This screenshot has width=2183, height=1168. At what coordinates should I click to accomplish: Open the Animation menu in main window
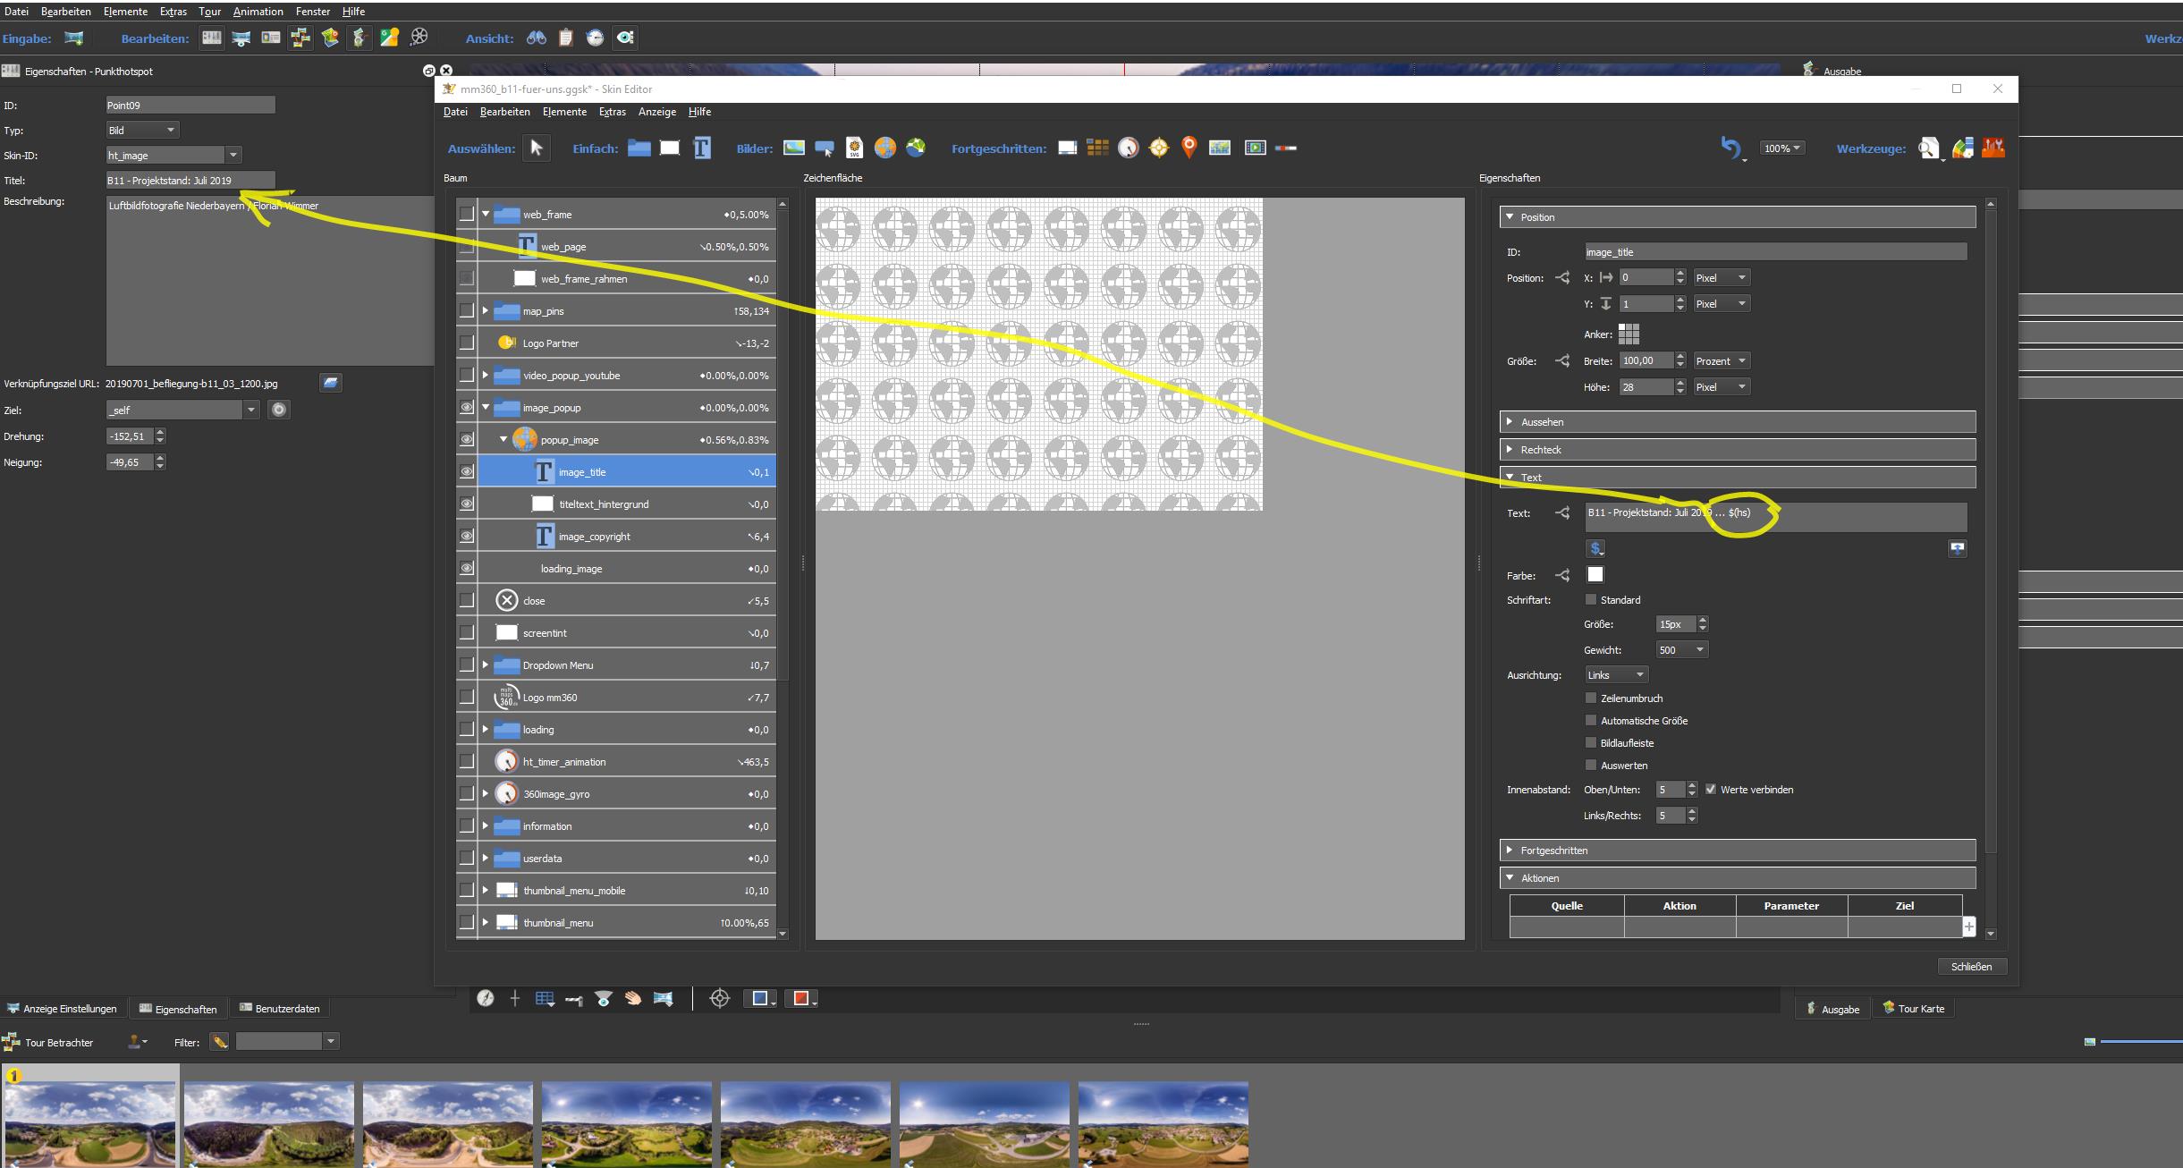click(x=258, y=12)
